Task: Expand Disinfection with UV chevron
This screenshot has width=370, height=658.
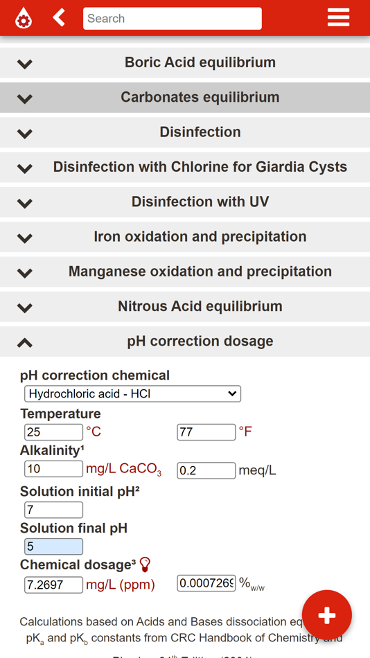Action: click(x=25, y=203)
